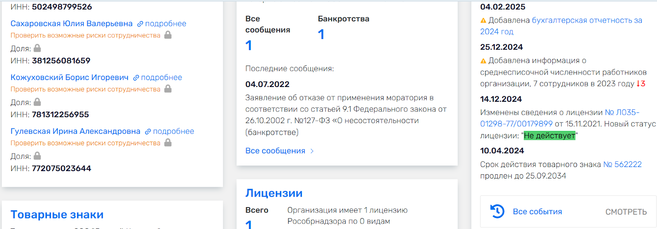Open Товарные знаки section heading
The image size is (657, 229).
[57, 214]
